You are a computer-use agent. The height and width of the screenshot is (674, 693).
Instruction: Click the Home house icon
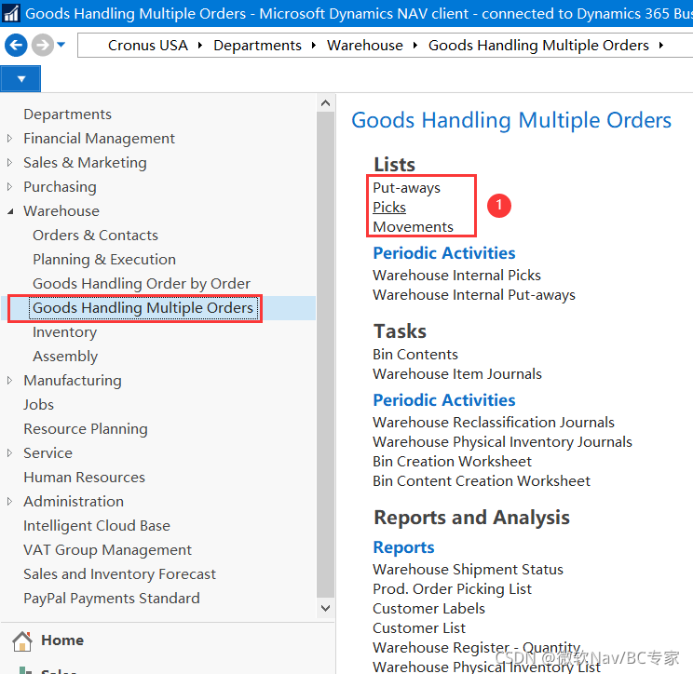[22, 640]
